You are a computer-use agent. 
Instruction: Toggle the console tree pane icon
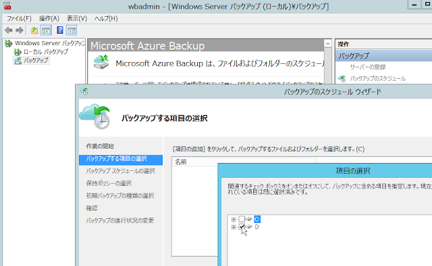[46, 30]
